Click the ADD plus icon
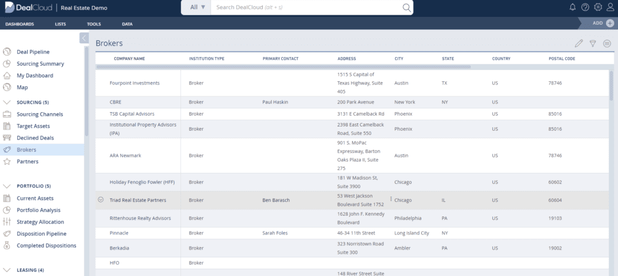The image size is (618, 276). (x=610, y=24)
